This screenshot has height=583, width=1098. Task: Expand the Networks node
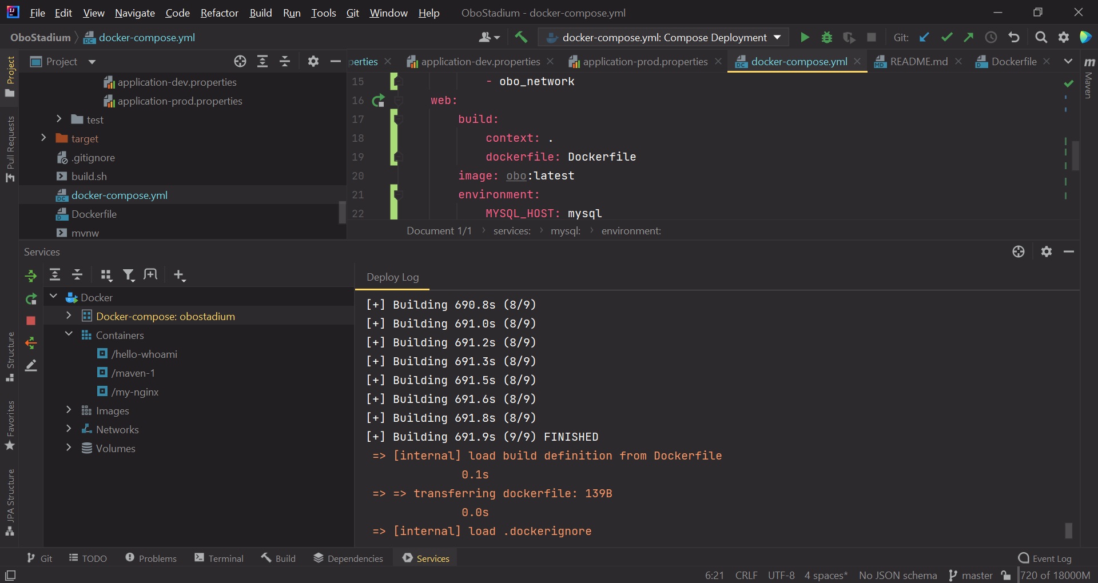coord(69,429)
